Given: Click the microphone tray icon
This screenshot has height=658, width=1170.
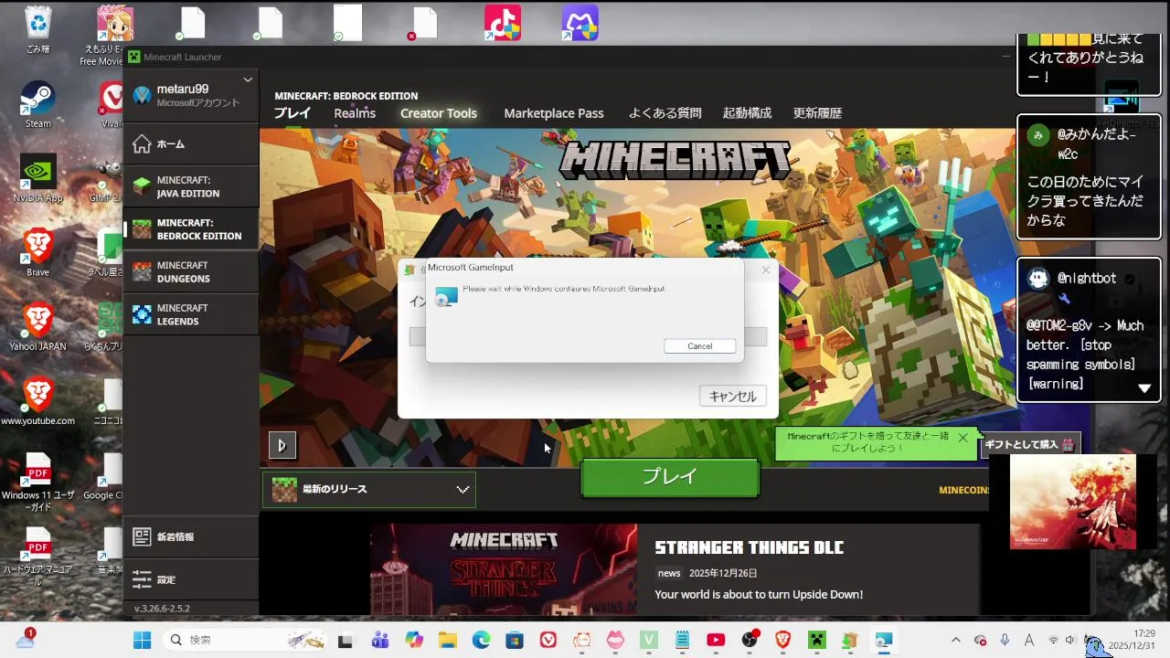Looking at the screenshot, I should click(1005, 640).
